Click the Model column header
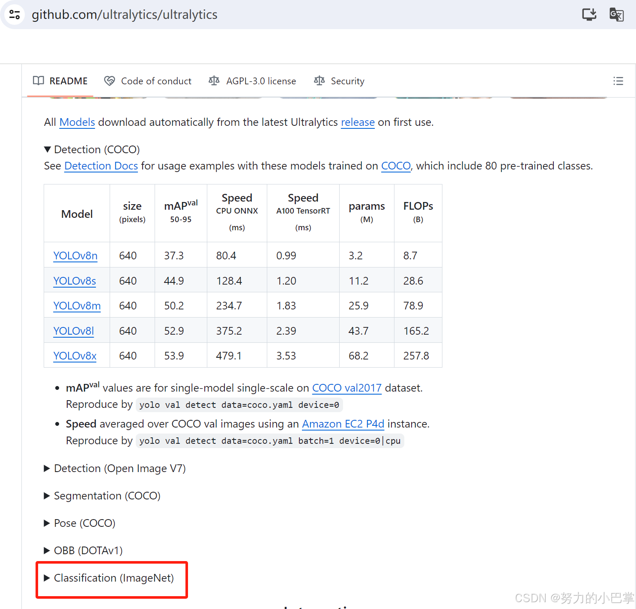This screenshot has height=609, width=636. point(77,214)
